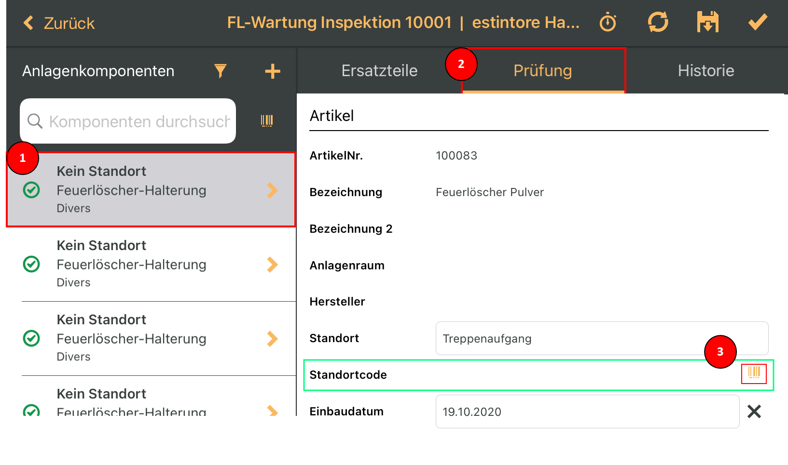The height and width of the screenshot is (465, 788).
Task: Expand second Feuerlöscher-Halterung item via chevron
Action: (x=272, y=265)
